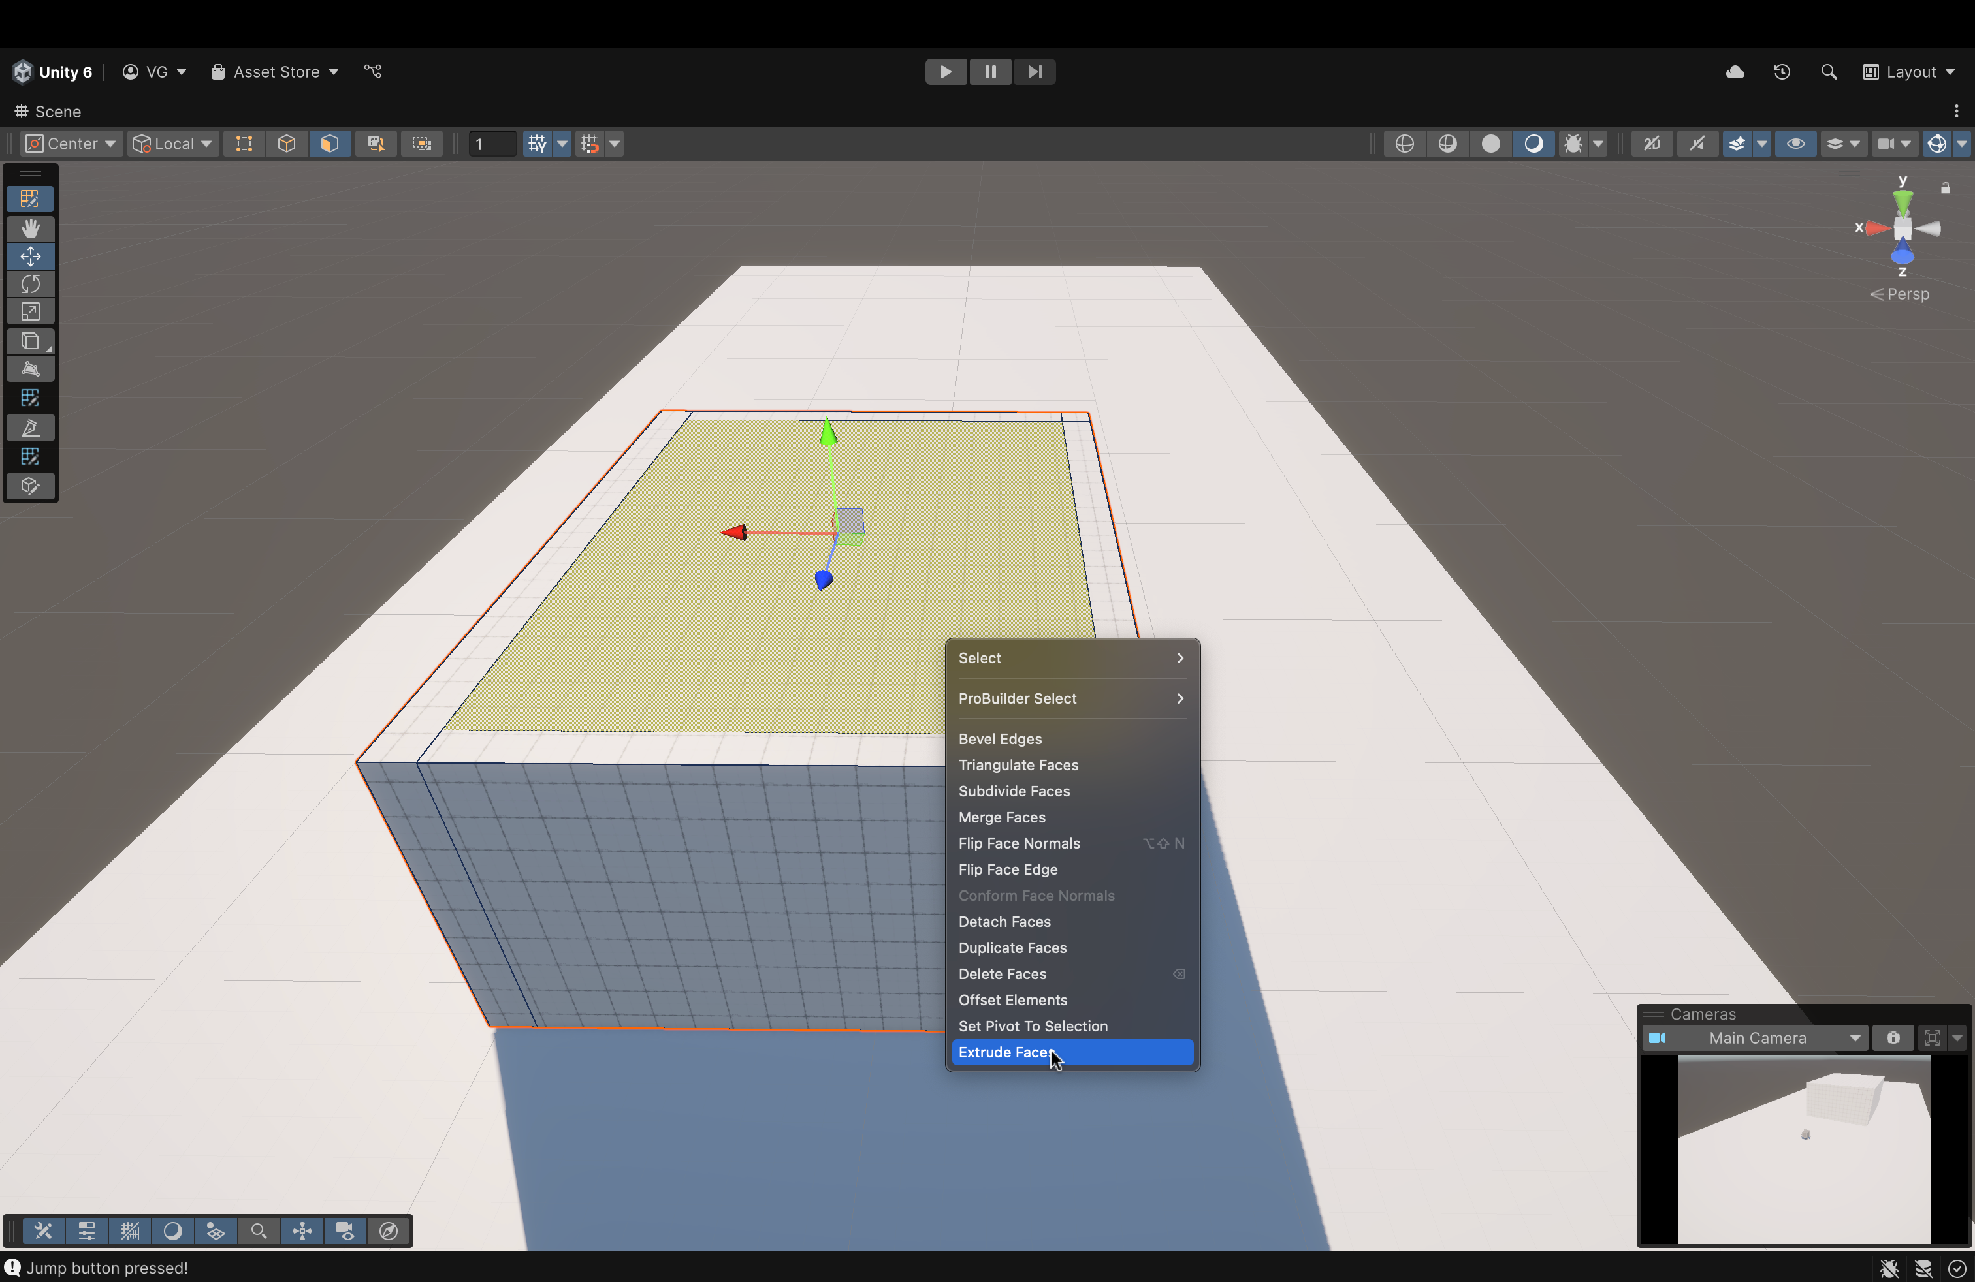Select the Move tool in tools overlay
Image resolution: width=1975 pixels, height=1282 pixels.
(31, 257)
